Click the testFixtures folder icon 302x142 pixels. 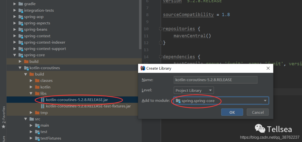coord(37,138)
